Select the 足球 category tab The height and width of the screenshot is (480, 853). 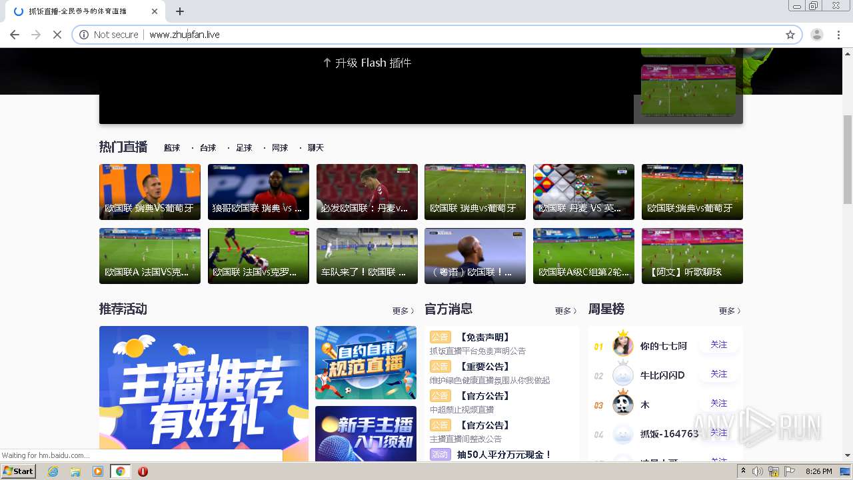point(244,148)
